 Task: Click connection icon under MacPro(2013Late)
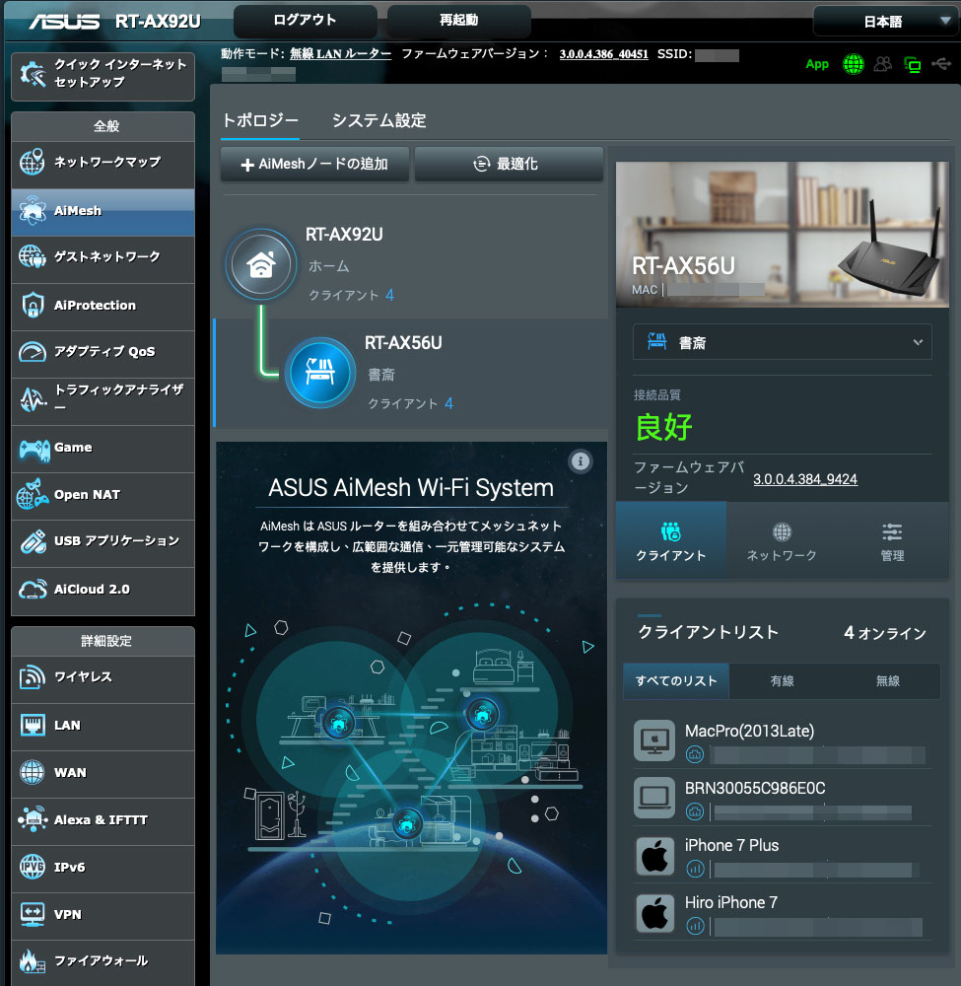695,754
